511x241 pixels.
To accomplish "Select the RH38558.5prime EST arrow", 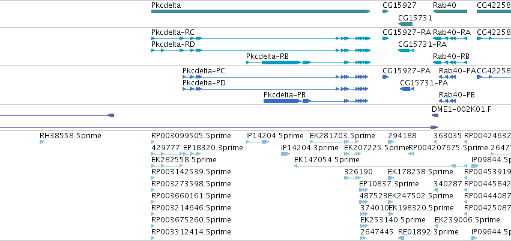I will [x=41, y=142].
